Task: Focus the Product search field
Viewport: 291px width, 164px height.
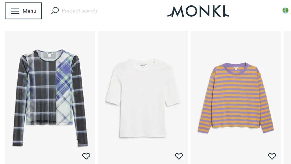Action: (x=79, y=11)
